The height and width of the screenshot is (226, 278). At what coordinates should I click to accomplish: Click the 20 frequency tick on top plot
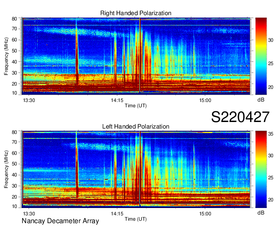(14, 84)
